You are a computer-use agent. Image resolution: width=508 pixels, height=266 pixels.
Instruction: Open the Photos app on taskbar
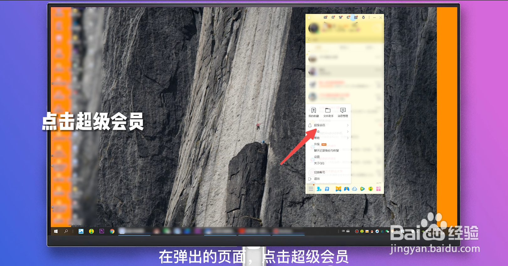pos(81,231)
